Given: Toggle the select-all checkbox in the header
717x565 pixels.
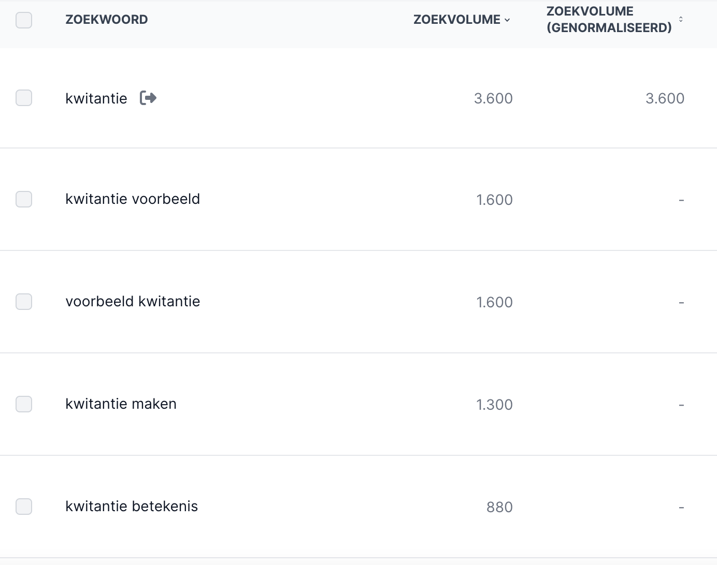Looking at the screenshot, I should 24,20.
